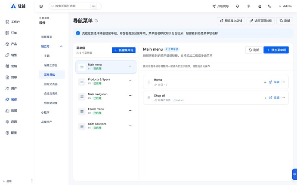Click drag handle icon of OEM Solutions group
The height and width of the screenshot is (185, 297).
click(82, 126)
